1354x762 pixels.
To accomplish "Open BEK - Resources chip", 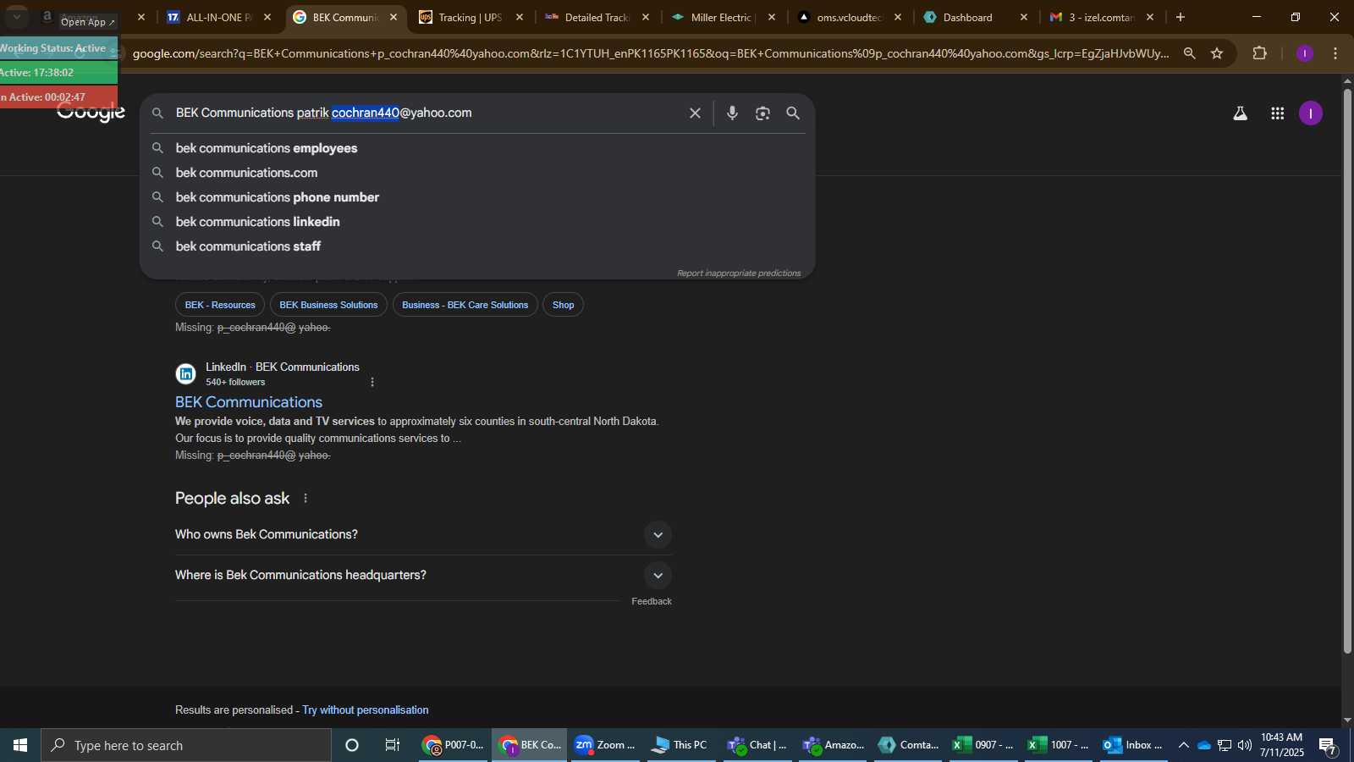I will 220,305.
